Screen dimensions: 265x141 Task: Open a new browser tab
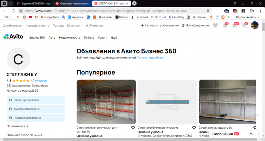coord(134,3)
